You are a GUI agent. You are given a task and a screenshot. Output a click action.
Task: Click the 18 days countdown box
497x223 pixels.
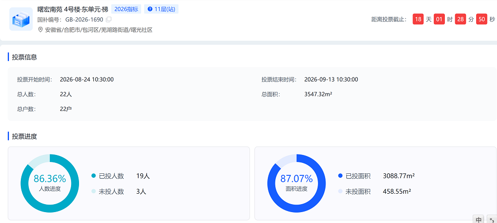418,19
